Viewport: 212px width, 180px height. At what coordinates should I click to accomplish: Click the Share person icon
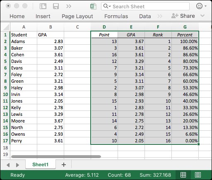pos(175,16)
